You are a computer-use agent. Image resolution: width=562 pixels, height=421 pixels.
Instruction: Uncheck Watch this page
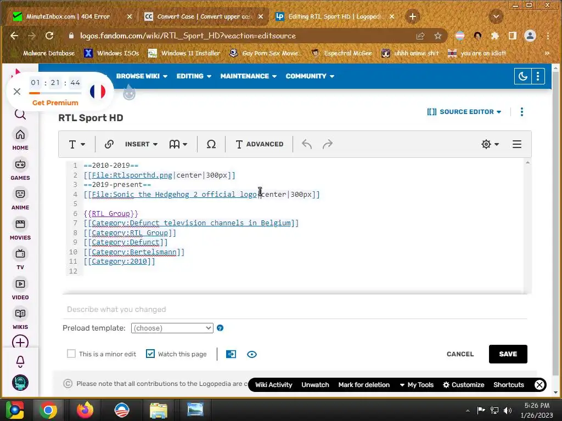[x=150, y=354]
